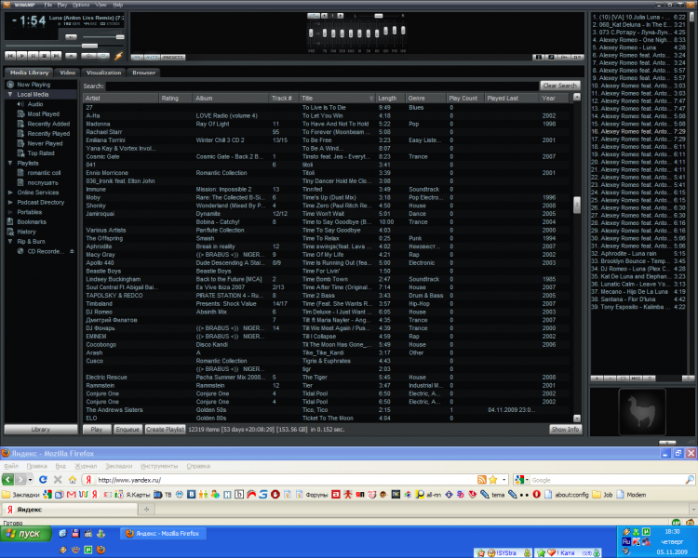This screenshot has width=698, height=558.
Task: Toggle the mute button beside the volume slider
Action: click(x=71, y=37)
